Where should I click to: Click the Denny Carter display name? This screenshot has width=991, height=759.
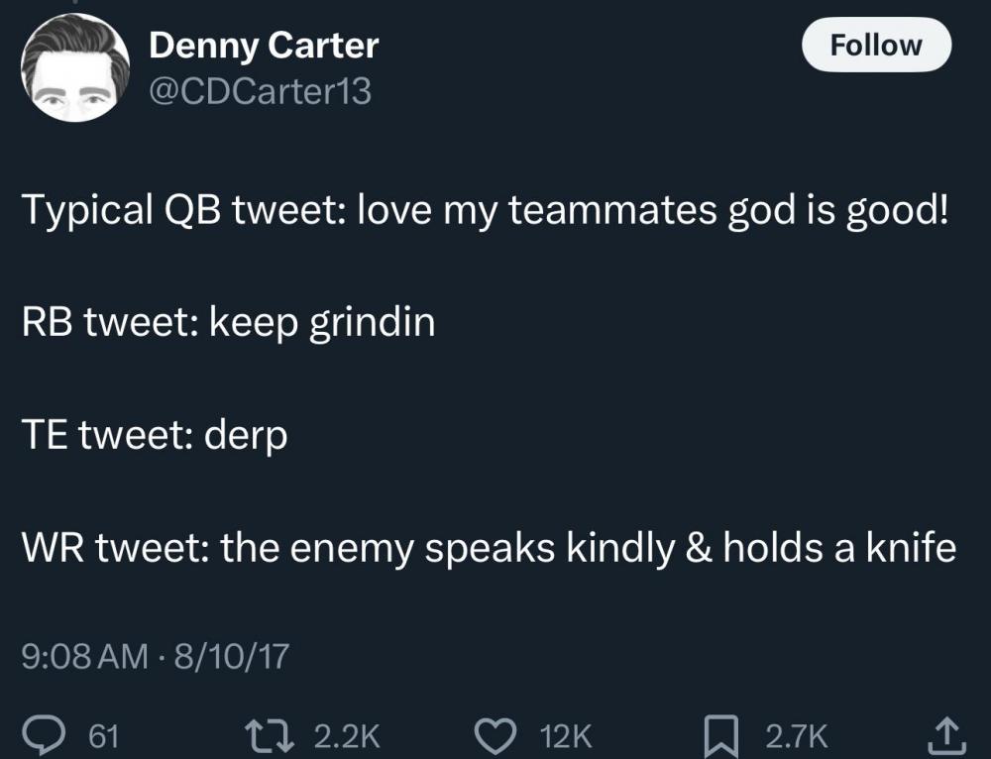point(264,45)
